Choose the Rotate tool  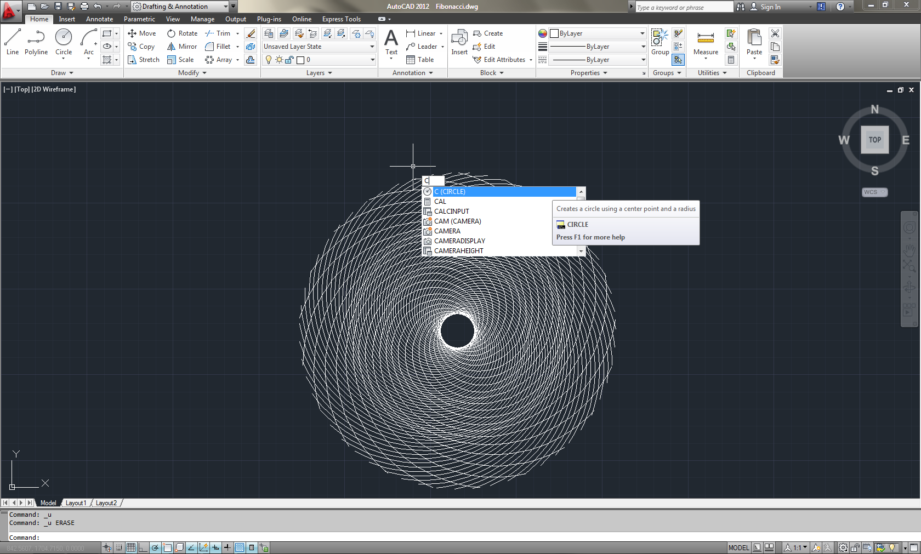(x=183, y=33)
